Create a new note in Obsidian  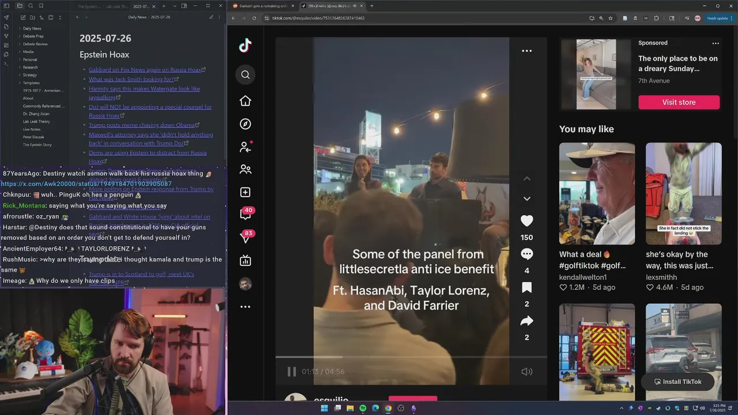pyautogui.click(x=23, y=17)
